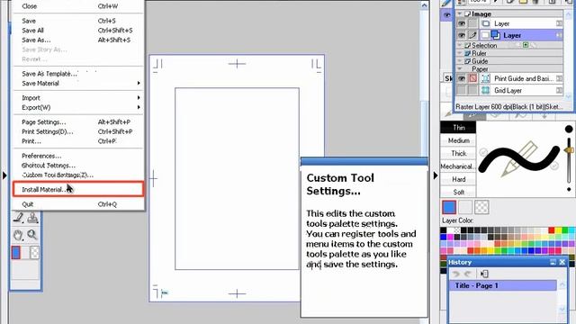
Task: Select Title - Page 1 history entry
Action: [502, 285]
